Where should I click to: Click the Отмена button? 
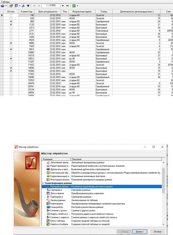pos(157,232)
